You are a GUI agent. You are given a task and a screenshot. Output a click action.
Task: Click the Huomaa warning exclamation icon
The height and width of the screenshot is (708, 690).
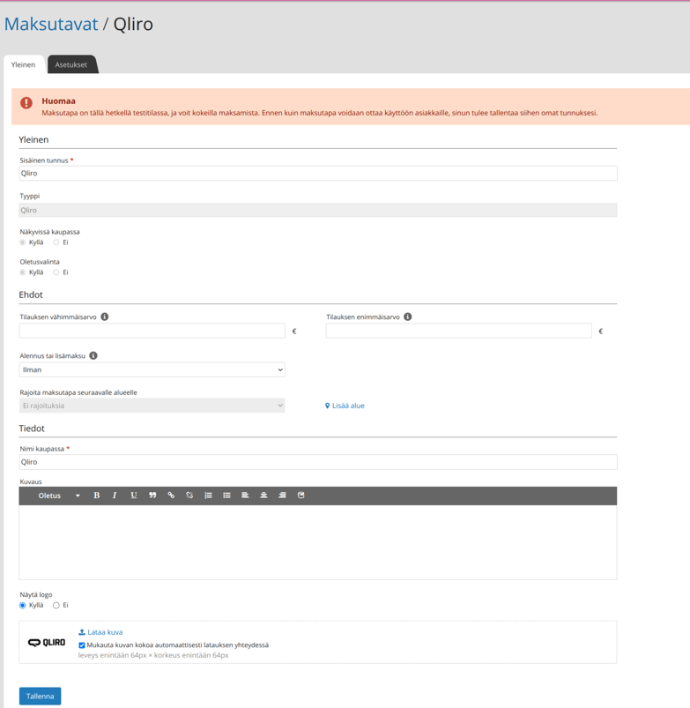point(26,103)
